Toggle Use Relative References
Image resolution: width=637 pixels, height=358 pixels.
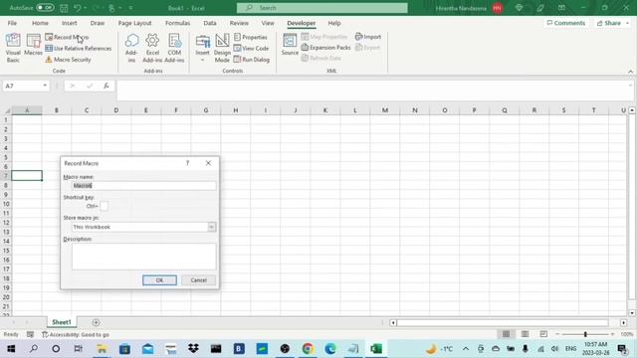[78, 49]
